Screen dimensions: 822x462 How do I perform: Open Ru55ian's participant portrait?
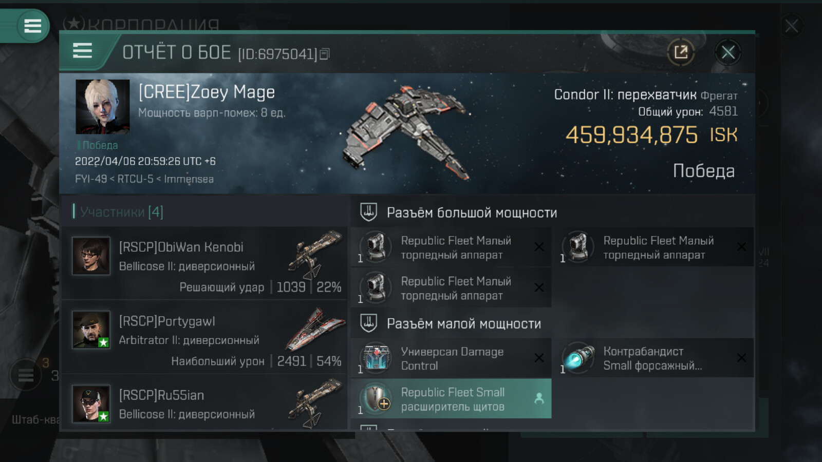(x=91, y=403)
